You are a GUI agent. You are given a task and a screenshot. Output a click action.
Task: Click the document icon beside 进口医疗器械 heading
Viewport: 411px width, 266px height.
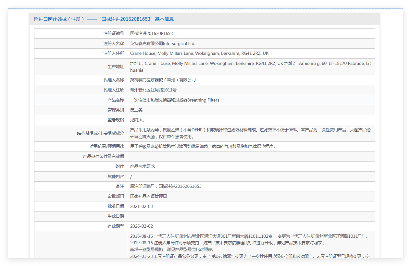tap(36, 19)
